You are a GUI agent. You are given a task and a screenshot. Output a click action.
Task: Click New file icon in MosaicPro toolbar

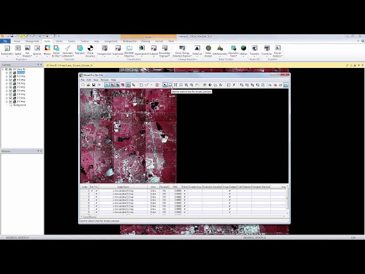(83, 85)
